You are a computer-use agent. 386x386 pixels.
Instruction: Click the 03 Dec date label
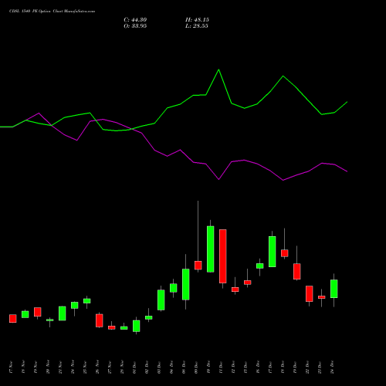pyautogui.click(x=159, y=367)
